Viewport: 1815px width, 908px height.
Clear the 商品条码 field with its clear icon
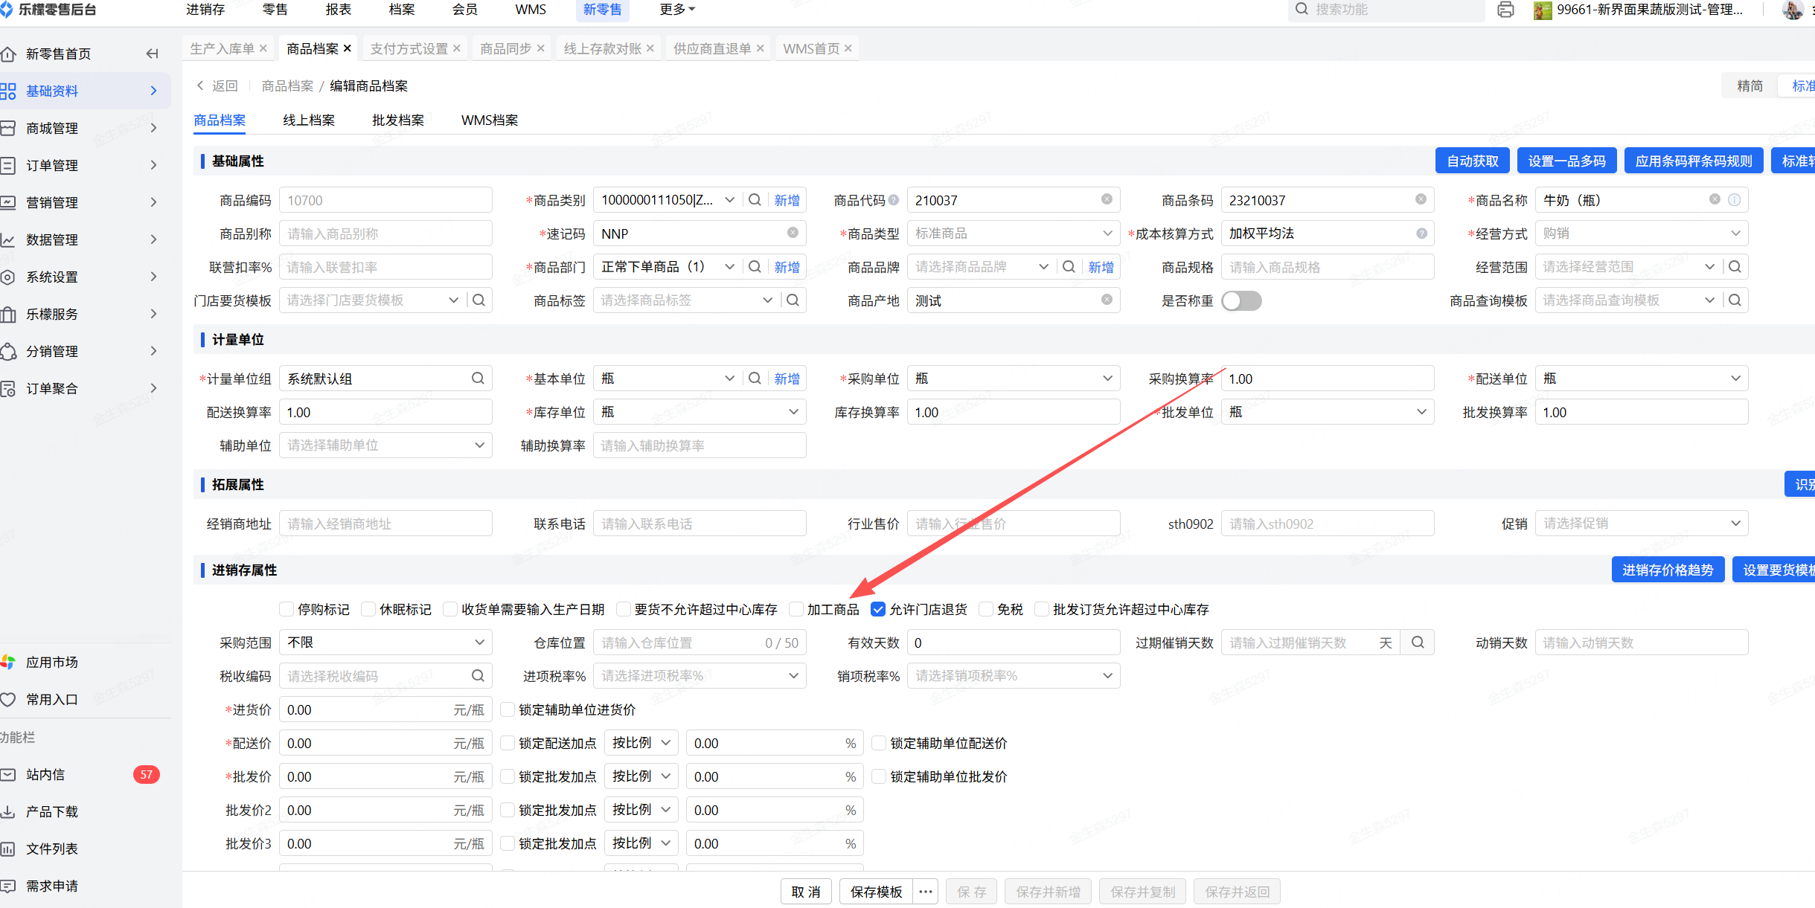1421,199
